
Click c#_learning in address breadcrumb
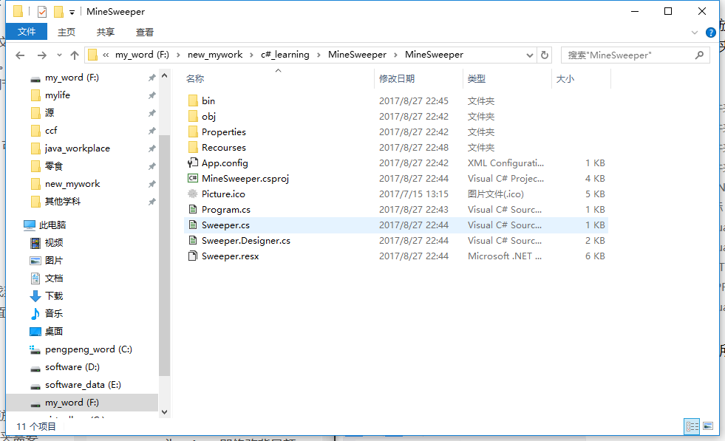point(285,55)
